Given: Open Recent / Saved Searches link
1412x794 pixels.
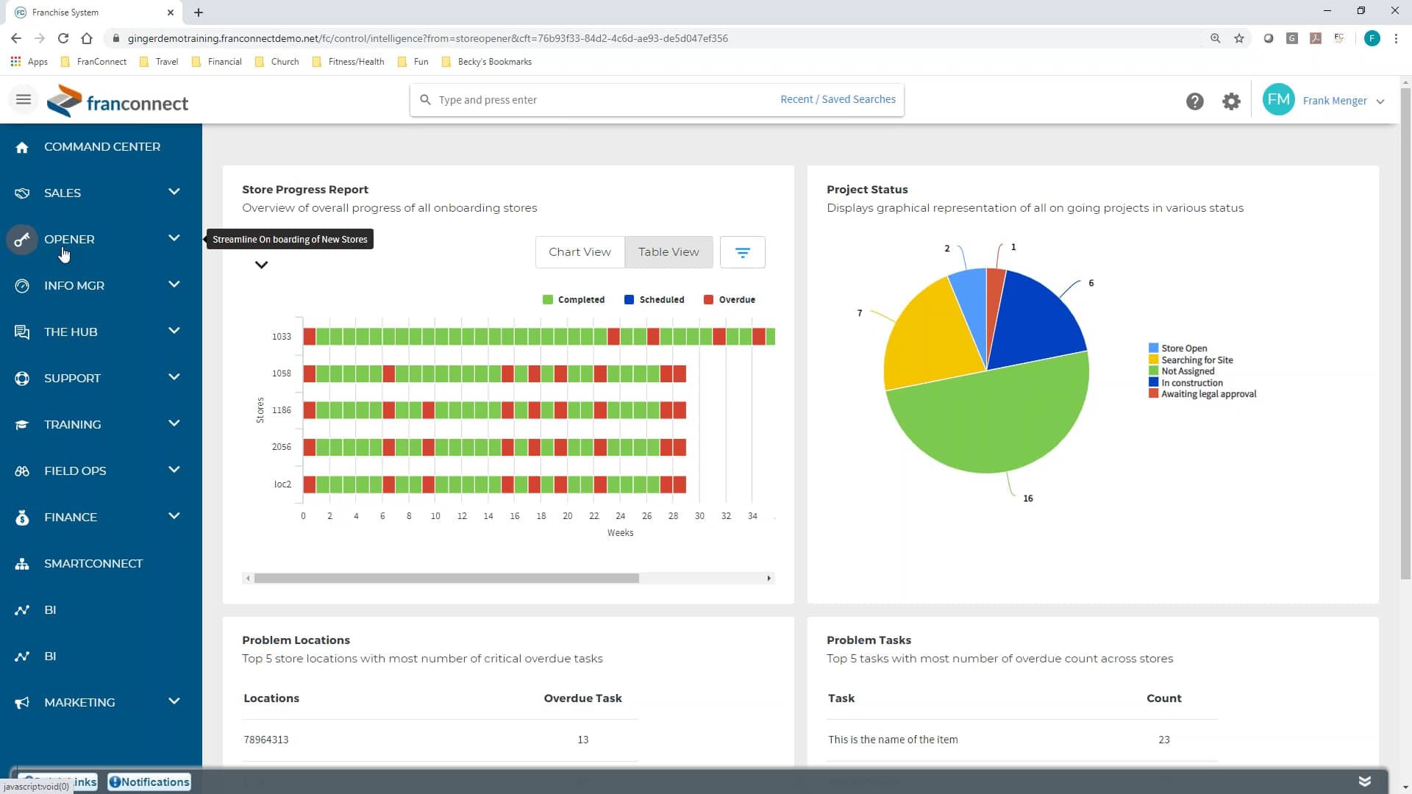Looking at the screenshot, I should tap(838, 99).
